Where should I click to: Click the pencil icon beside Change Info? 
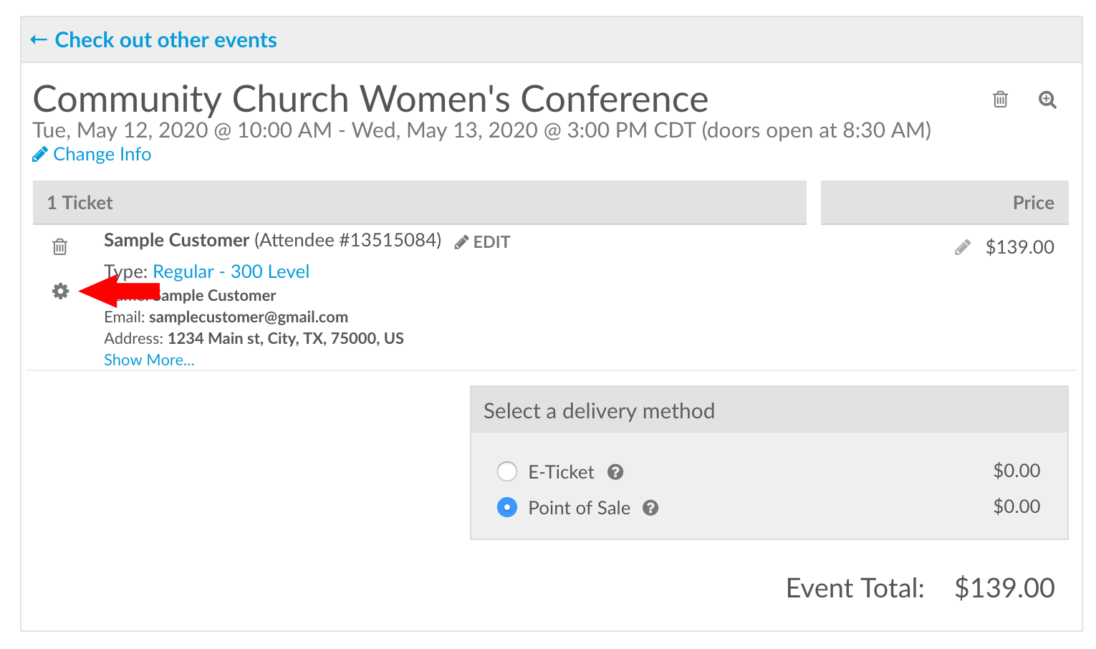tap(40, 153)
